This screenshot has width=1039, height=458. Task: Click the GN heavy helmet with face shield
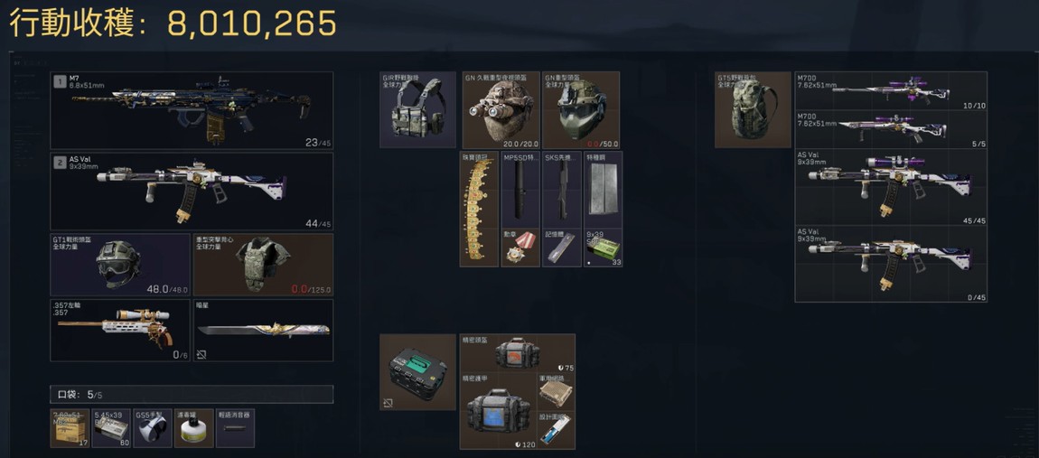[581, 109]
